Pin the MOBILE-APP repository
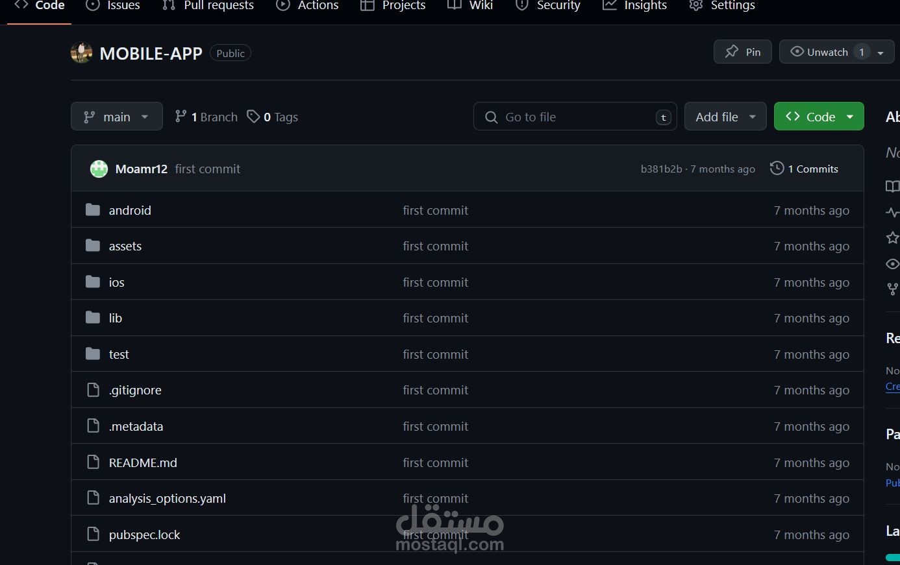This screenshot has width=900, height=565. pos(742,51)
